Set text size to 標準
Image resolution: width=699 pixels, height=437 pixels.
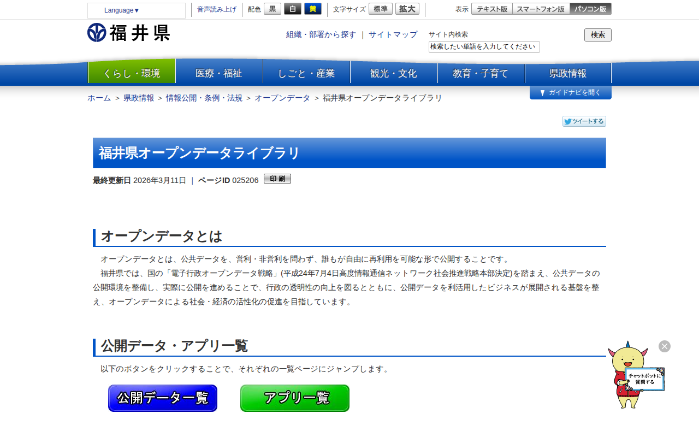(x=381, y=9)
